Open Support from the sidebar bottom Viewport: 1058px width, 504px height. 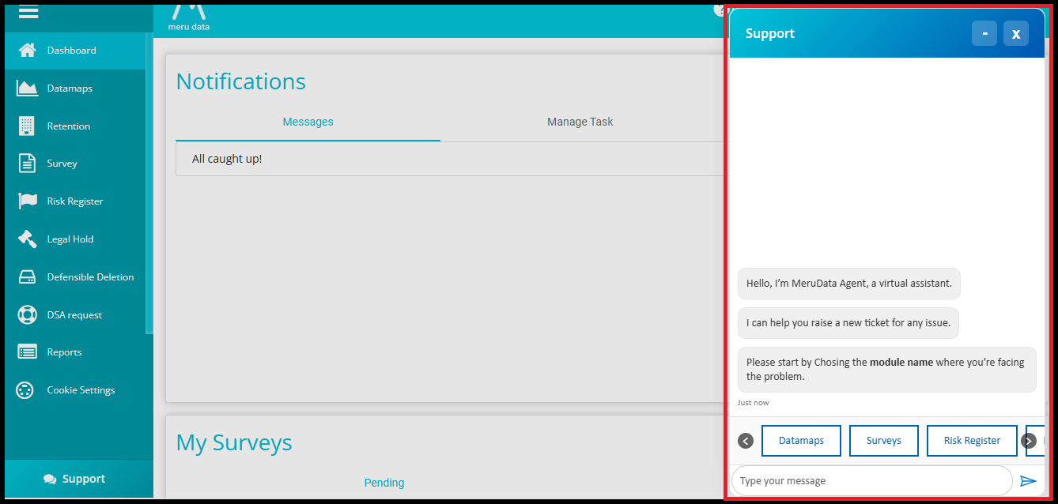pos(75,479)
